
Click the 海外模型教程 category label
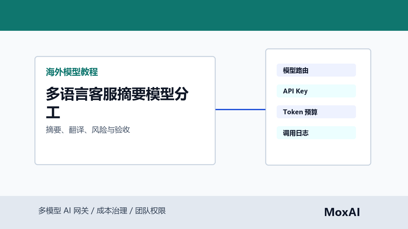[x=72, y=72]
